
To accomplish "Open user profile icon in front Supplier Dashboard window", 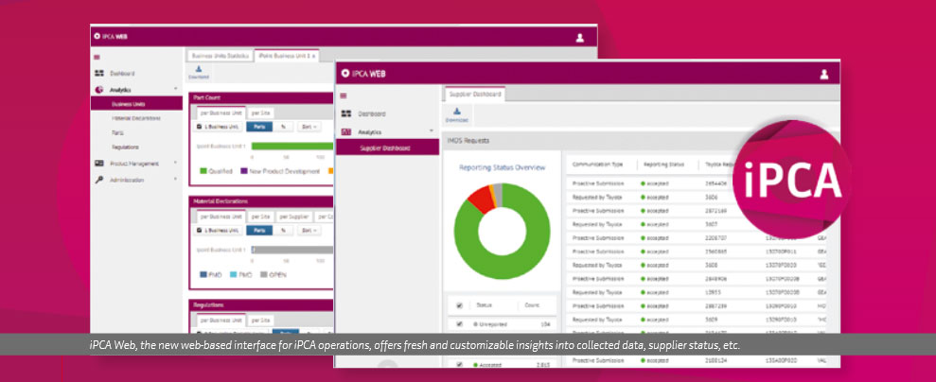I will 823,74.
